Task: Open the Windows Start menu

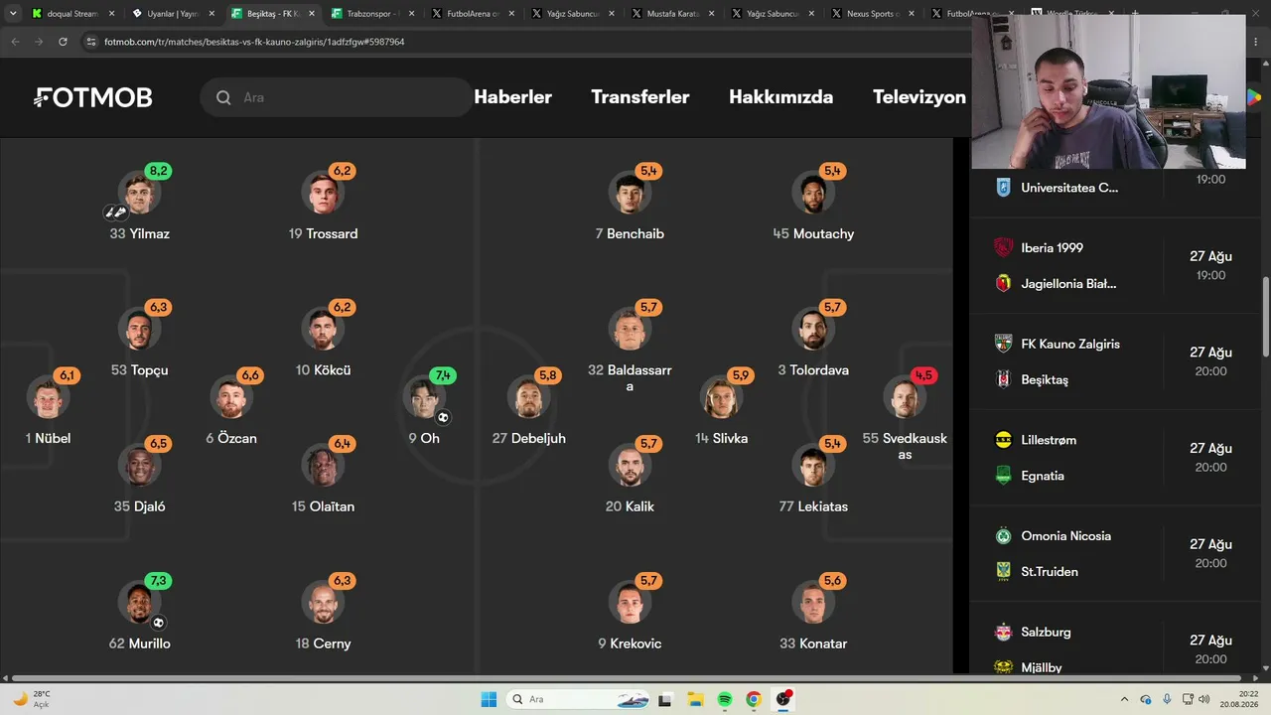Action: 489,699
